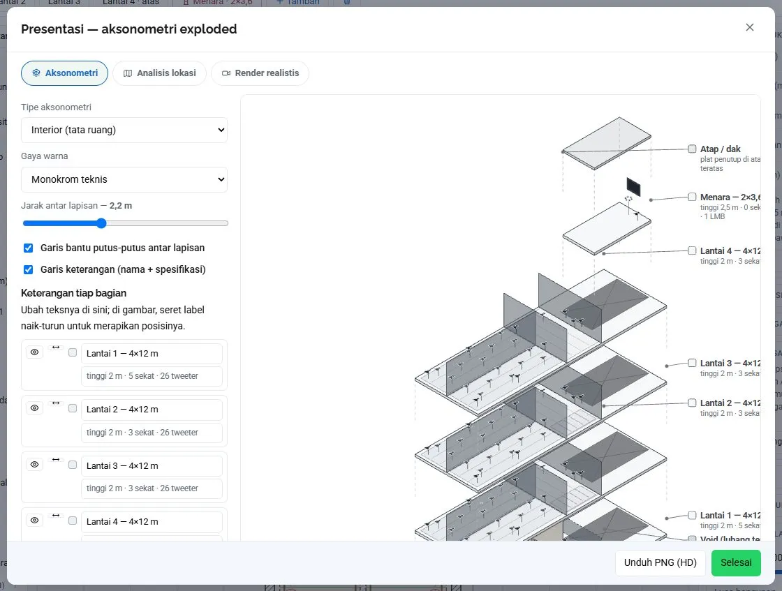The height and width of the screenshot is (591, 782).
Task: Uncheck Garis keterangan (nama + spesifikasi)
Action: (29, 269)
